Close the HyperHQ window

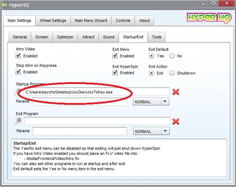227,4
